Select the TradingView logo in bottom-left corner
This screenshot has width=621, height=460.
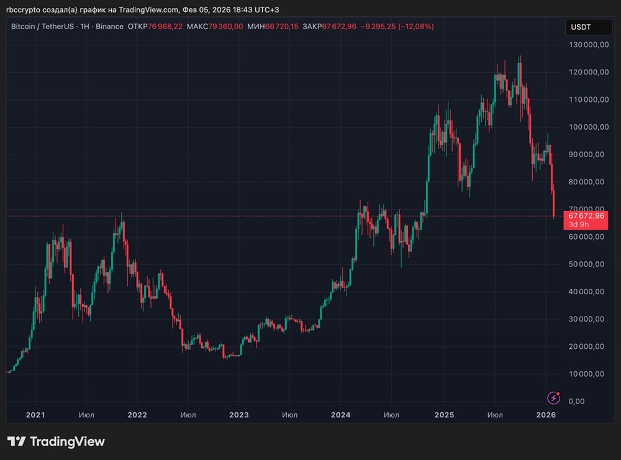tap(56, 441)
